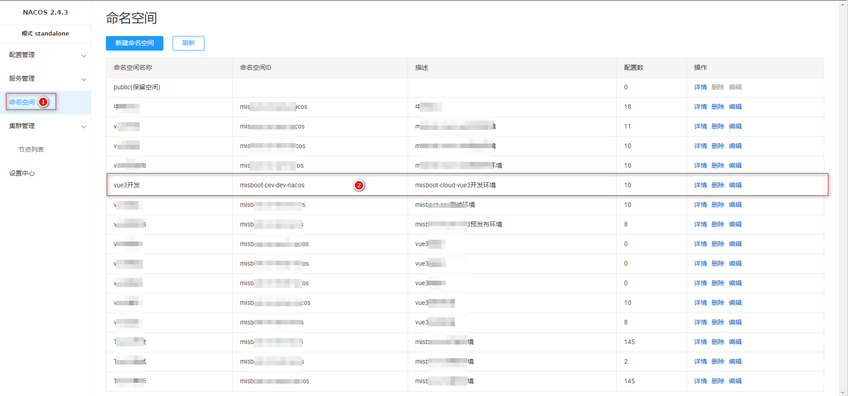The height and width of the screenshot is (396, 848).
Task: Collapse the 集群管理 menu chevron
Action: (84, 127)
